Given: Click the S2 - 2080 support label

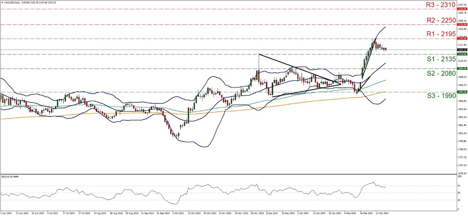Looking at the screenshot, I should (x=441, y=73).
